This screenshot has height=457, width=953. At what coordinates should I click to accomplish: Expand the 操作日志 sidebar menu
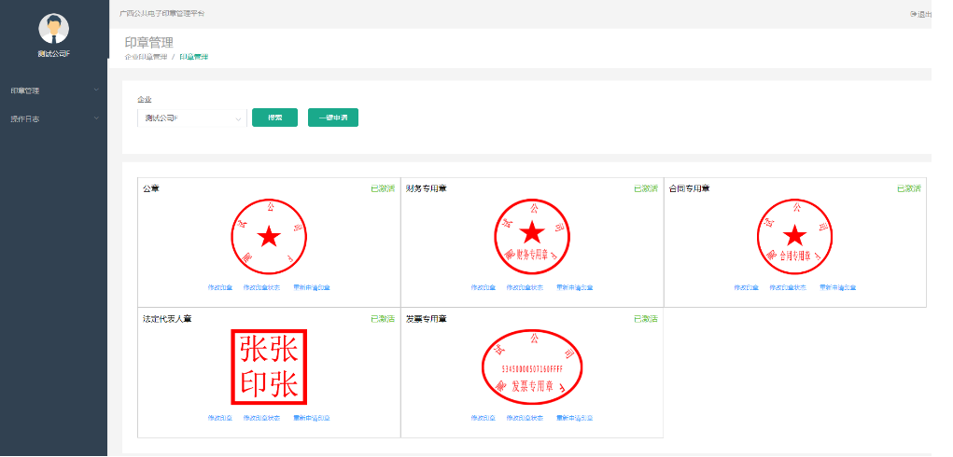coord(54,118)
